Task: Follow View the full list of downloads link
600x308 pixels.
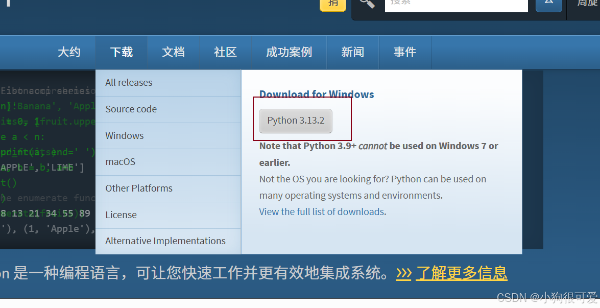Action: click(x=322, y=211)
